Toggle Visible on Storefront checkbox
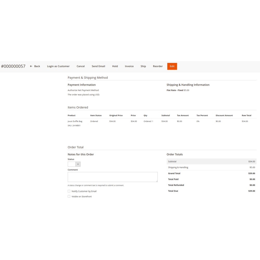The height and width of the screenshot is (260, 260). click(x=69, y=196)
